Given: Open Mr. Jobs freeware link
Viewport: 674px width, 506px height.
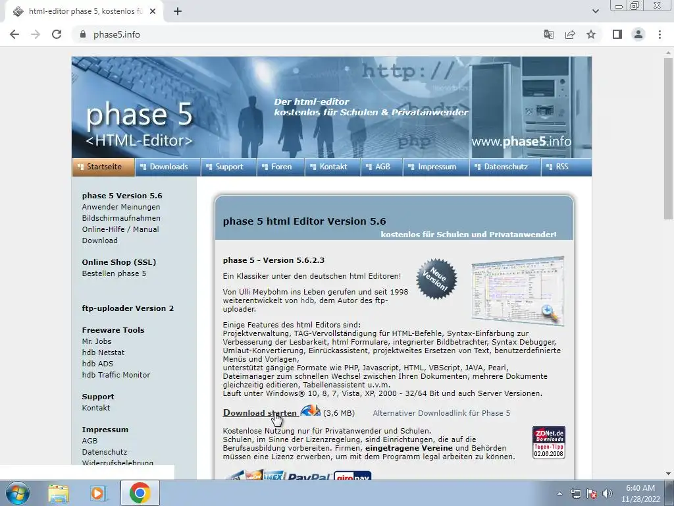Looking at the screenshot, I should (x=97, y=341).
